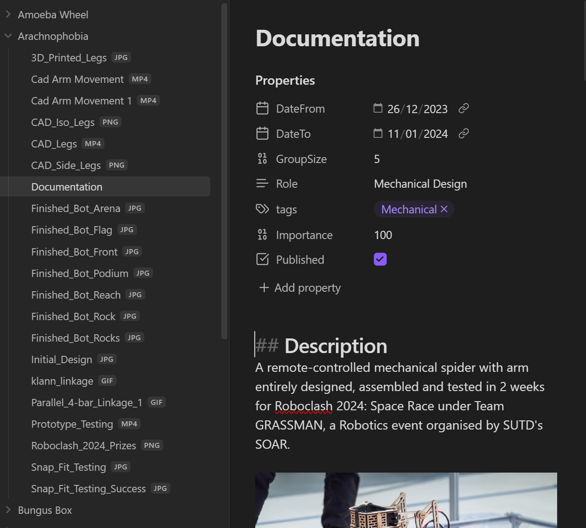This screenshot has height=528, width=586.
Task: Click the Documentation note title
Action: coord(338,38)
